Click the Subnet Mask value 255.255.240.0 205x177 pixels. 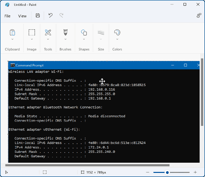click(101, 152)
